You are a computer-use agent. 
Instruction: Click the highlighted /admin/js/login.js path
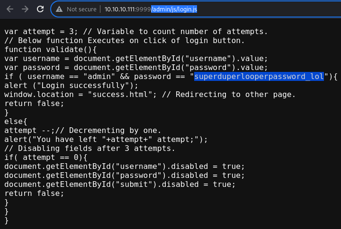(x=174, y=9)
